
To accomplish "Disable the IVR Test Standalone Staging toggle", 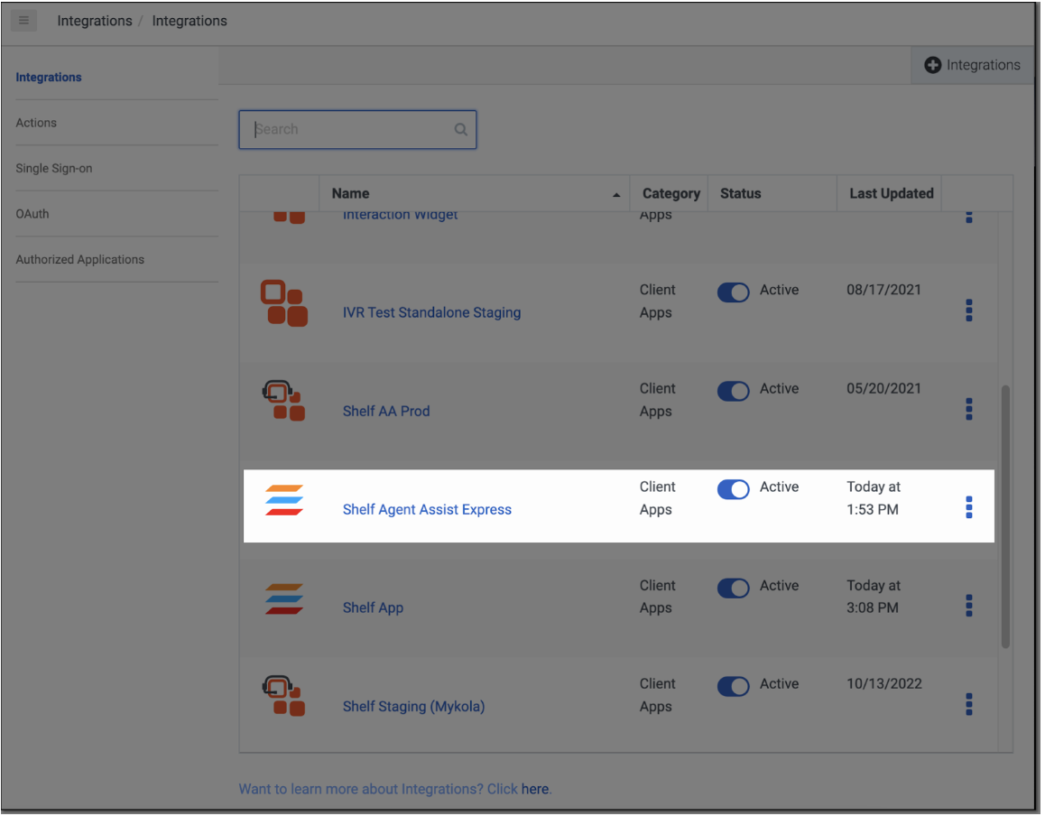I will pyautogui.click(x=733, y=292).
